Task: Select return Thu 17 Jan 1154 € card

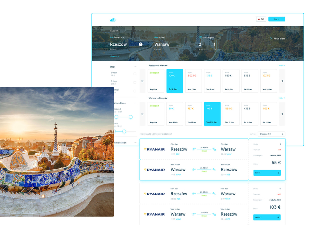Action: (231, 114)
